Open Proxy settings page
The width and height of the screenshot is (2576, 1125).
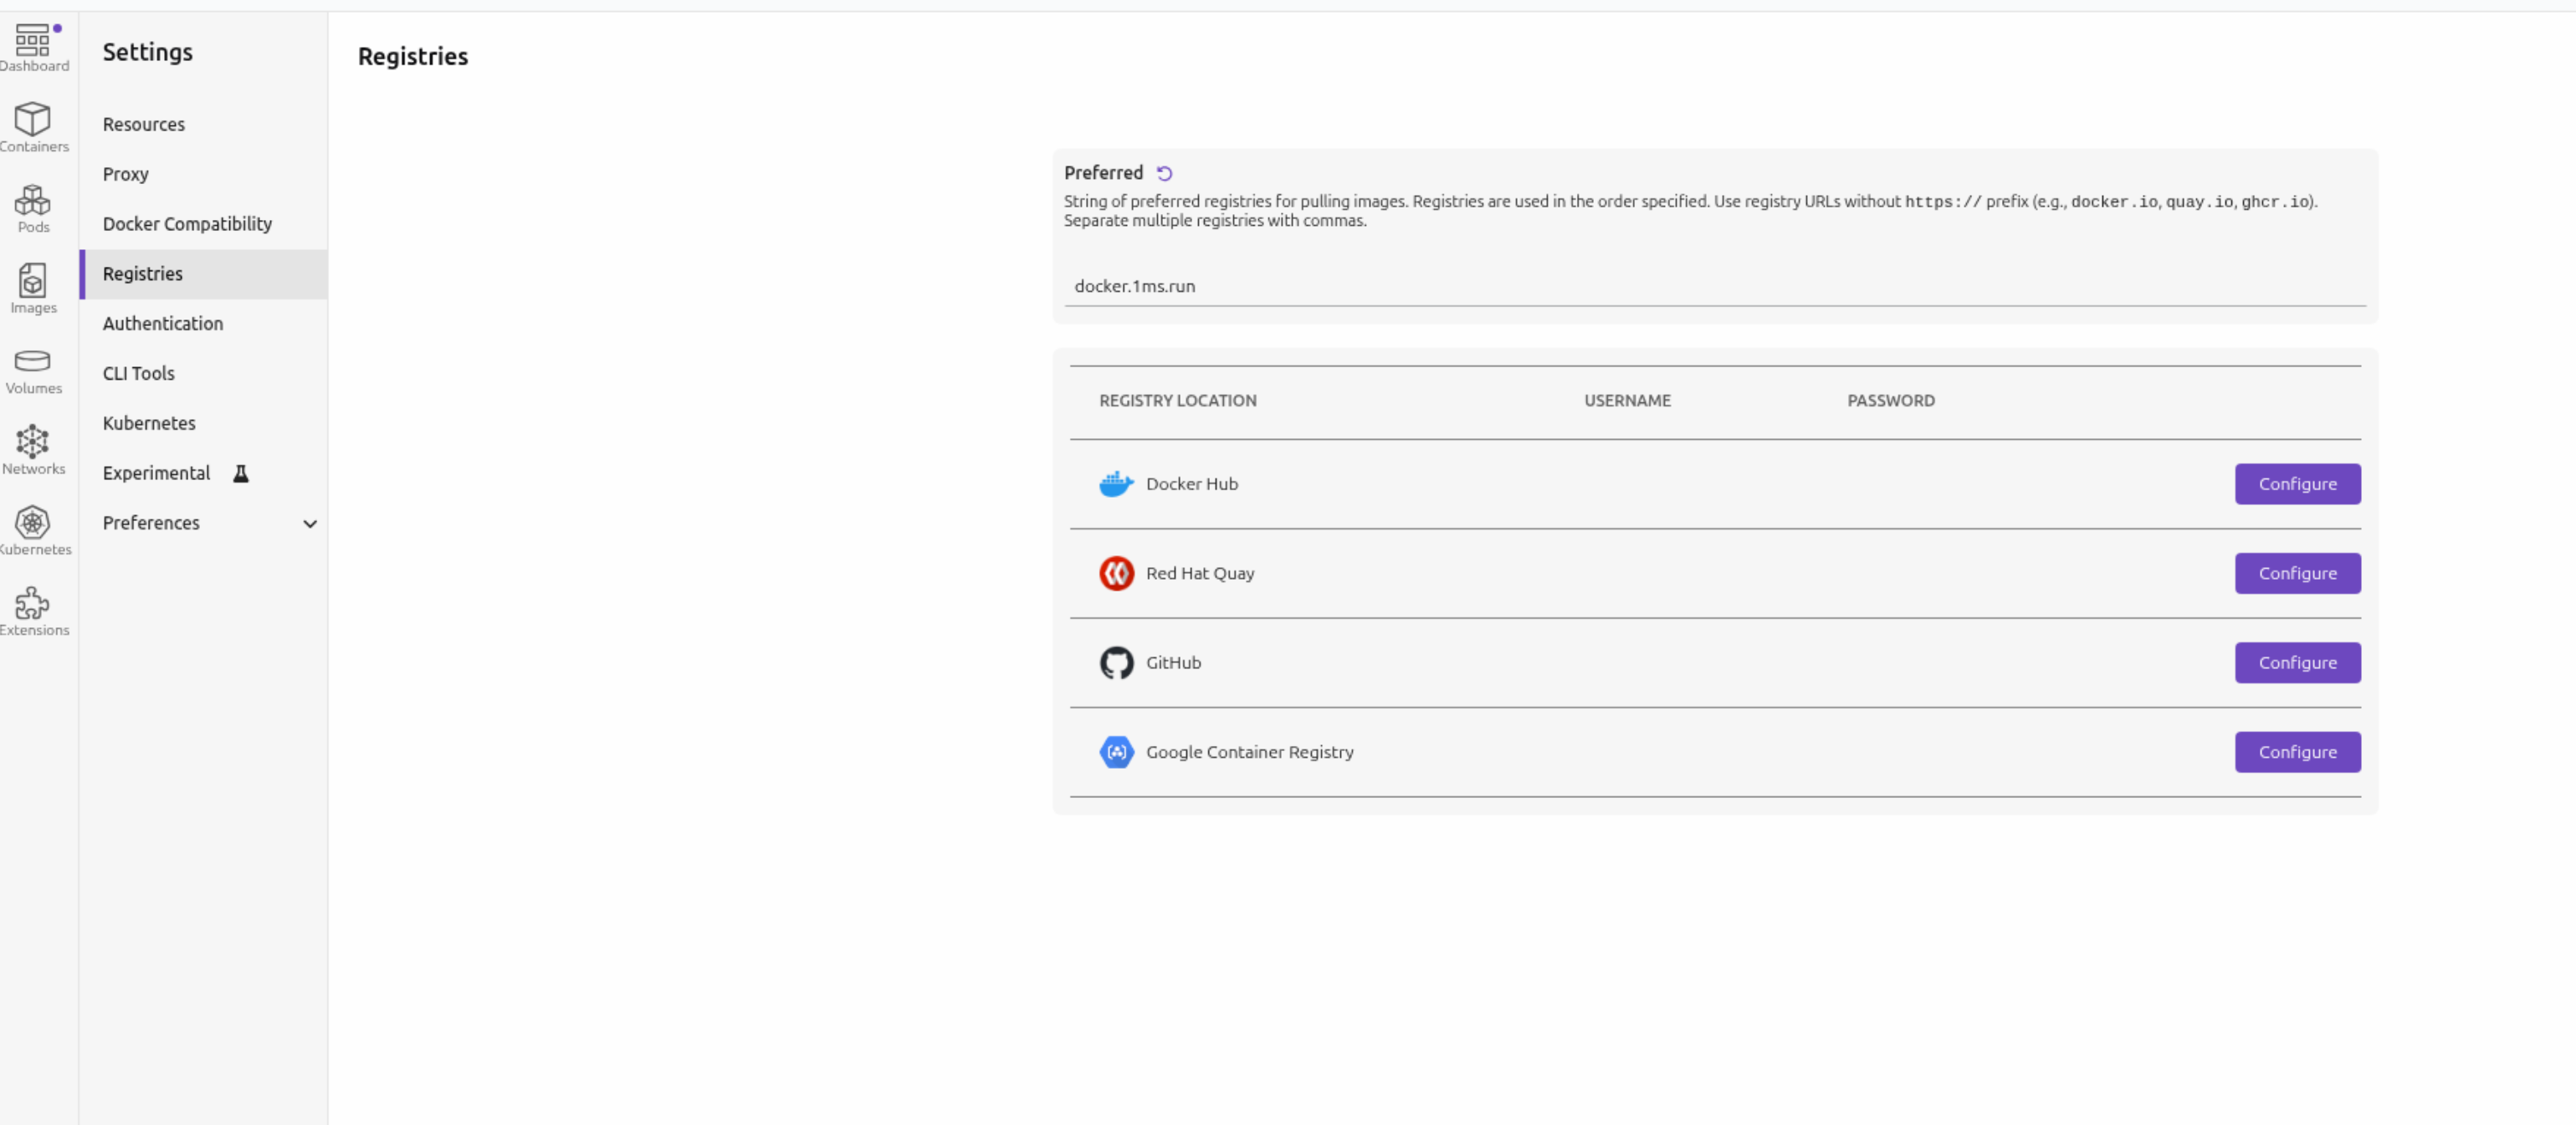[x=125, y=174]
